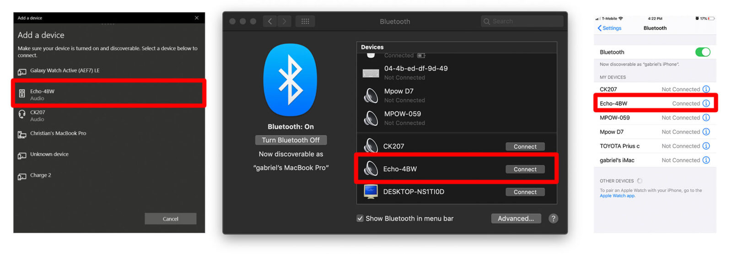Click the back arrow in the macOS Bluetooth window
The width and height of the screenshot is (732, 254).
pyautogui.click(x=270, y=21)
